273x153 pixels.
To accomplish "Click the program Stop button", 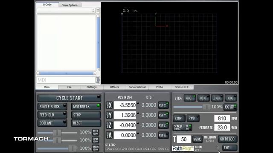I will 86,115.
